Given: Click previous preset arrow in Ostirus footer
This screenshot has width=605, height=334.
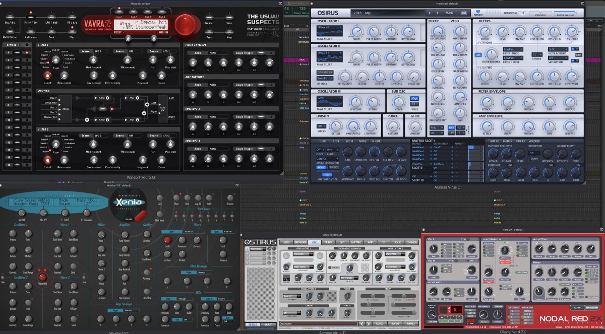Looking at the screenshot, I should pos(361,323).
